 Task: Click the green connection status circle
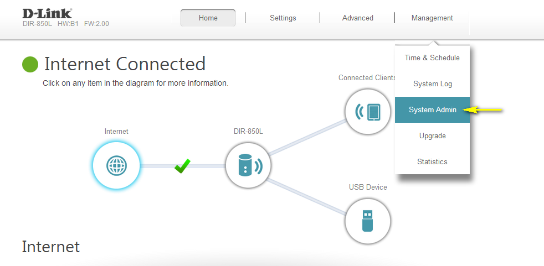(x=30, y=64)
